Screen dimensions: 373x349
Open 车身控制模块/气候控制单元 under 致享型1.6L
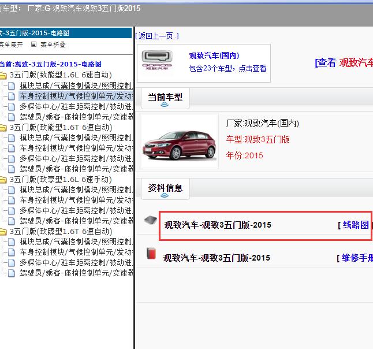click(x=76, y=200)
